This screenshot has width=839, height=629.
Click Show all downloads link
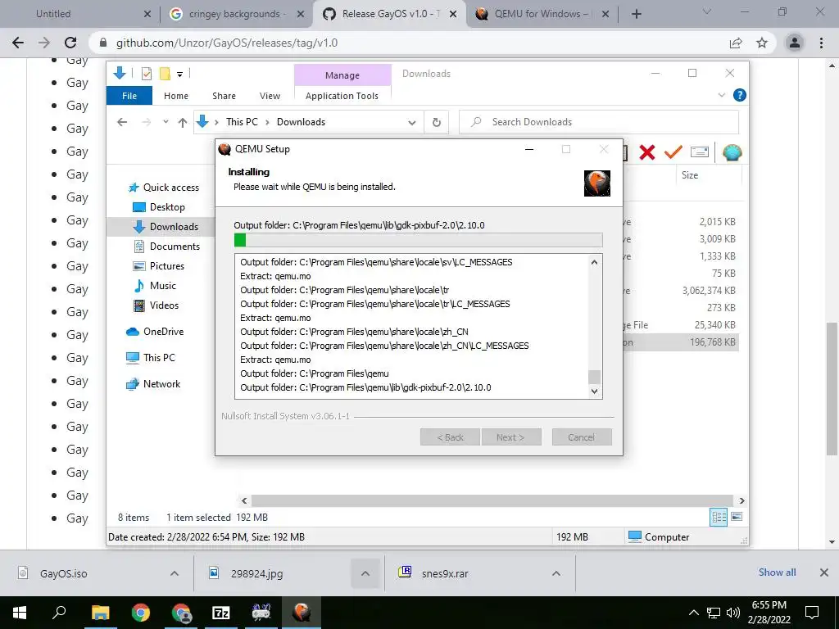click(777, 572)
